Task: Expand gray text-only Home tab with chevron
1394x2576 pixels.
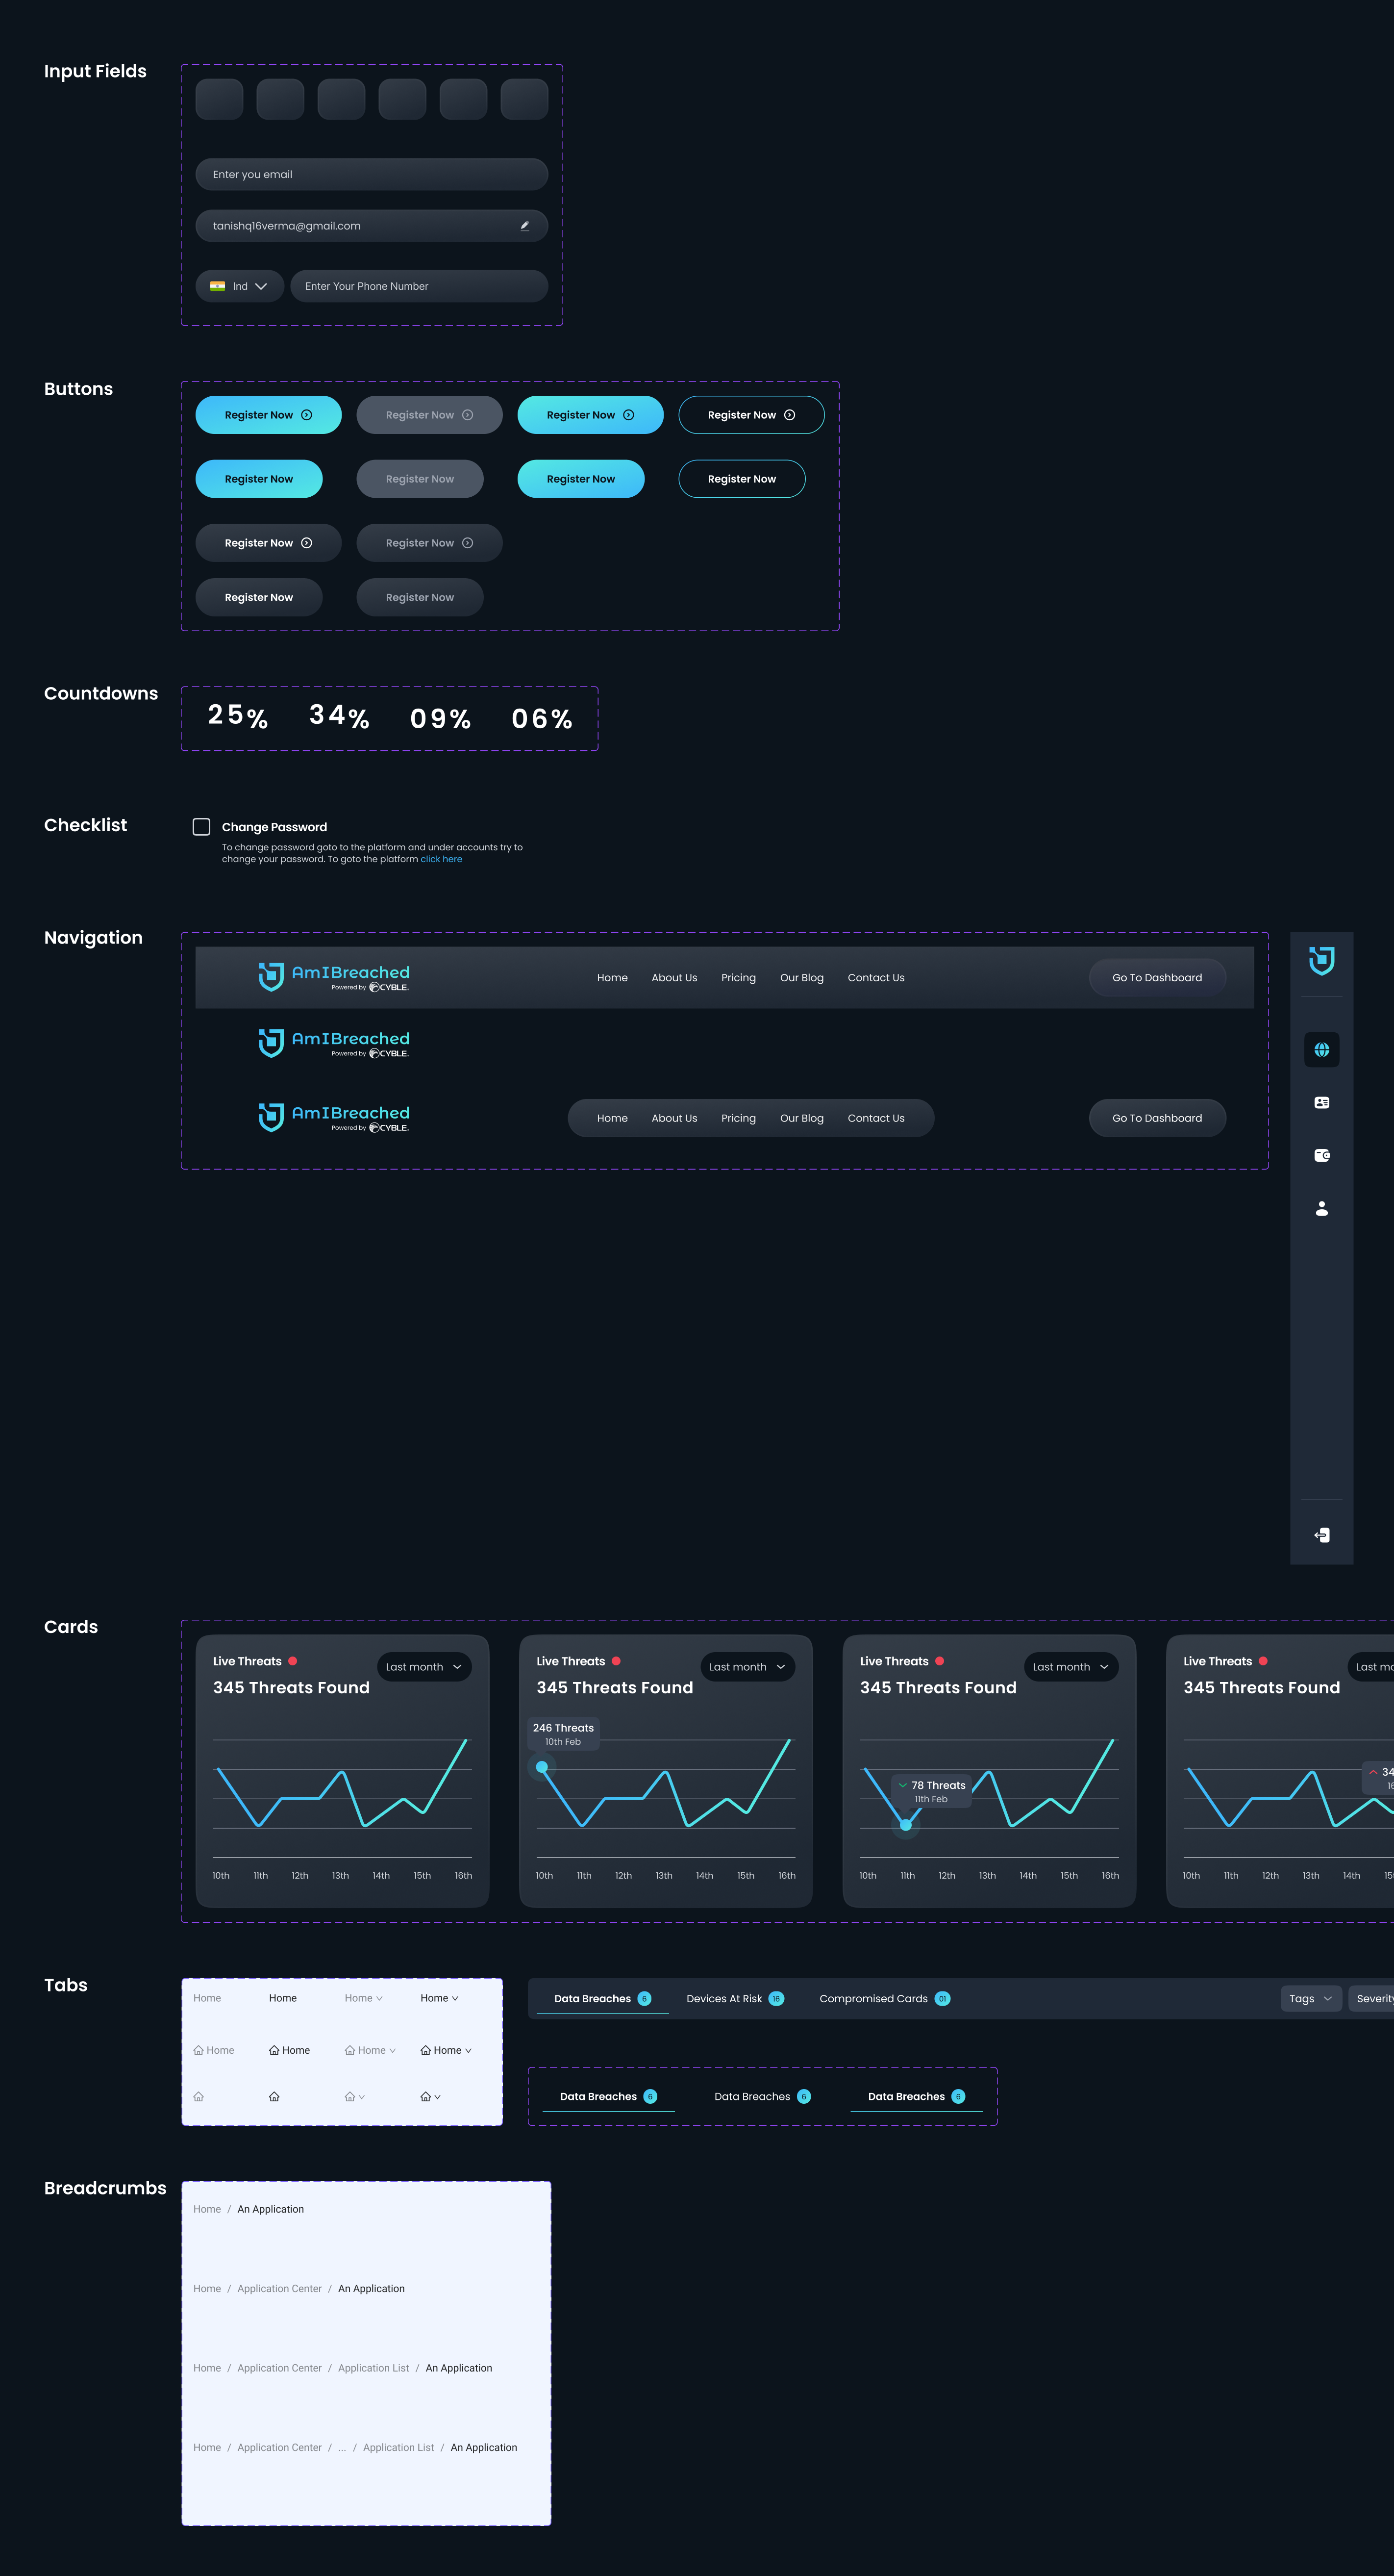Action: point(364,1998)
